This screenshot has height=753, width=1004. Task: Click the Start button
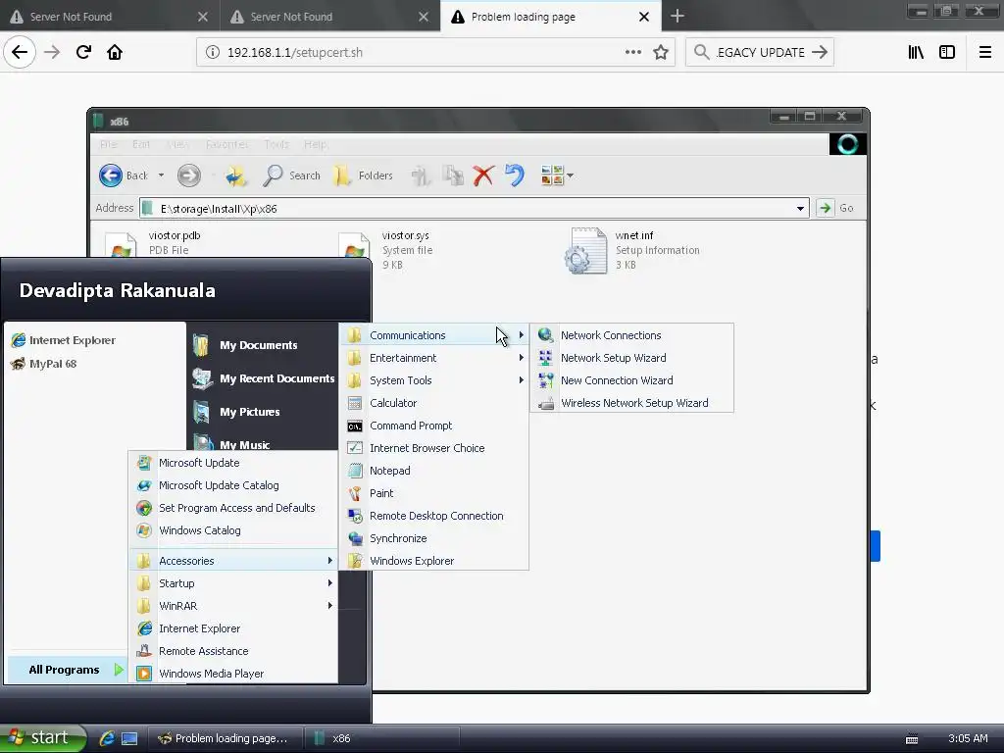[42, 738]
